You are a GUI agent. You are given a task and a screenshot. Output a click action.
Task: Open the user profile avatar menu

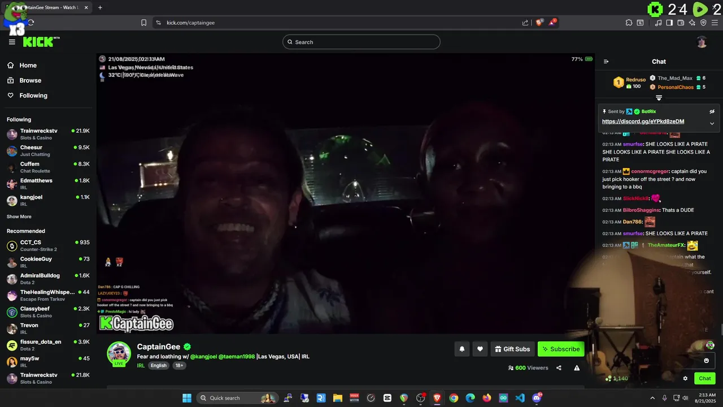[x=702, y=42]
